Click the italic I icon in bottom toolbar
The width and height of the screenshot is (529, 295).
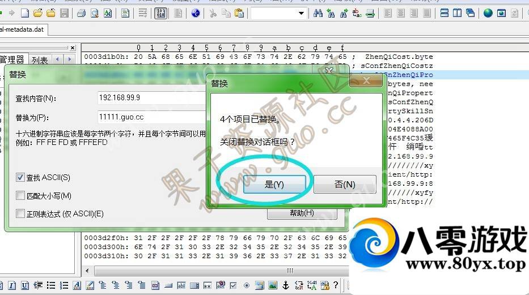12,285
